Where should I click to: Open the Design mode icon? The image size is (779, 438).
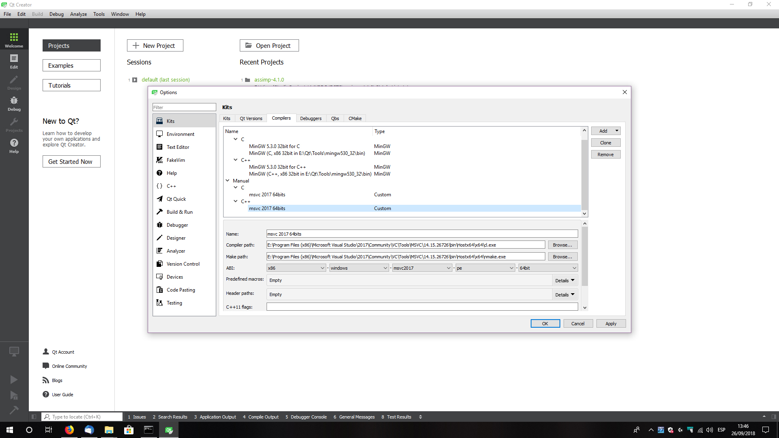tap(14, 82)
